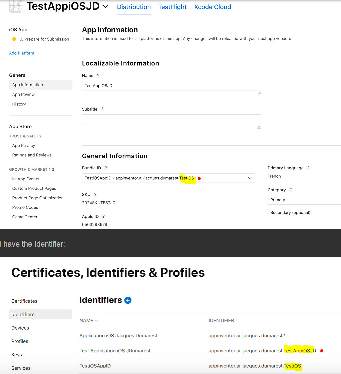Click the empty Subtitle input field
341x374 pixels.
pos(171,119)
